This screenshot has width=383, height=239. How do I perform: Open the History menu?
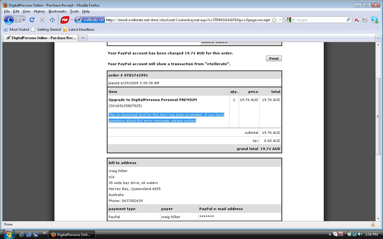coord(39,11)
